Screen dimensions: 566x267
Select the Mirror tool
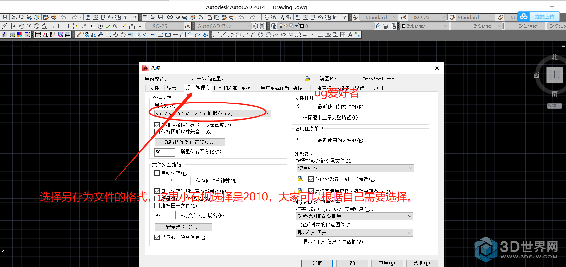point(93,35)
